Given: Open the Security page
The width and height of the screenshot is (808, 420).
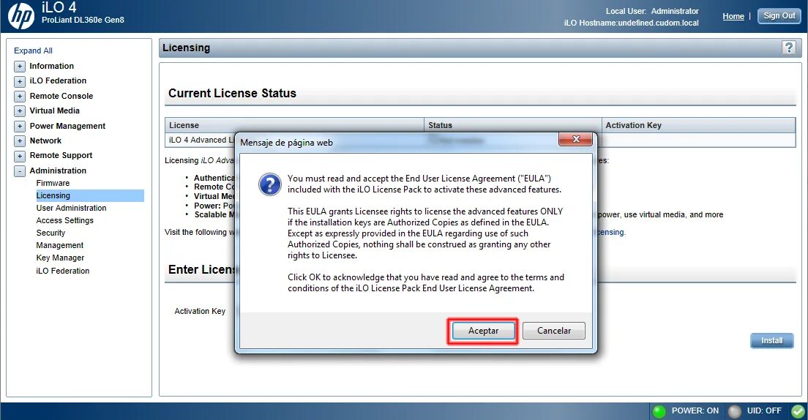Looking at the screenshot, I should tap(50, 233).
